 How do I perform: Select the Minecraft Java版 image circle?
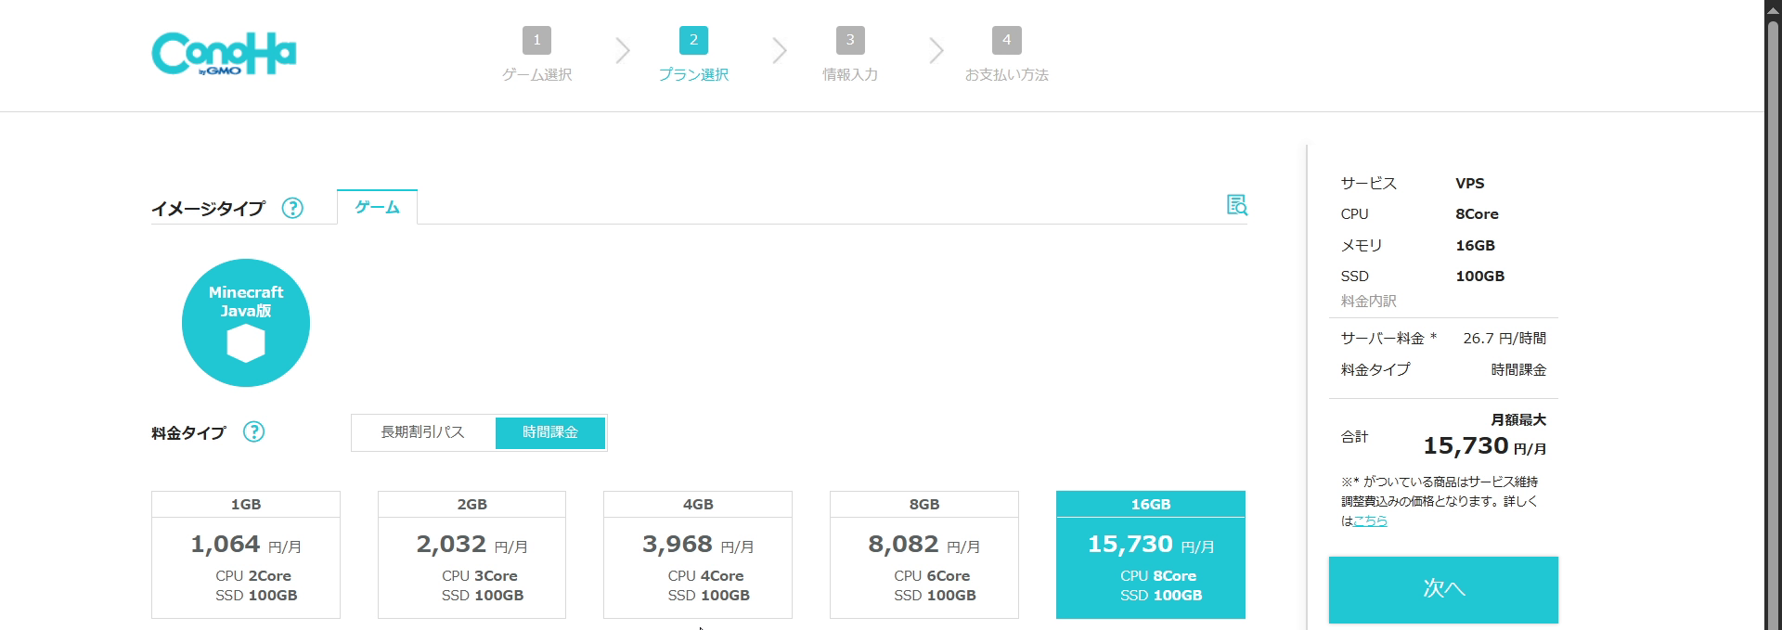(x=246, y=322)
